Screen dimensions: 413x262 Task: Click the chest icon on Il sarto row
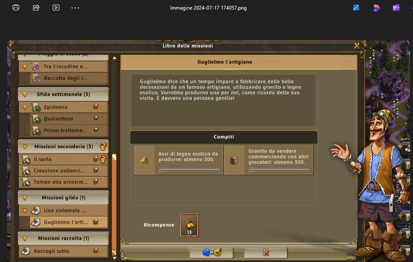95,159
